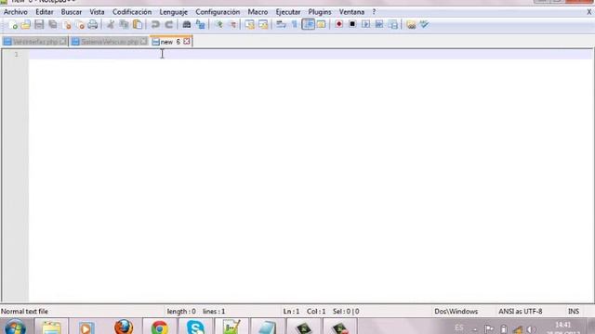Click the Save All toolbar icon
Image resolution: width=595 pixels, height=334 pixels.
53,25
